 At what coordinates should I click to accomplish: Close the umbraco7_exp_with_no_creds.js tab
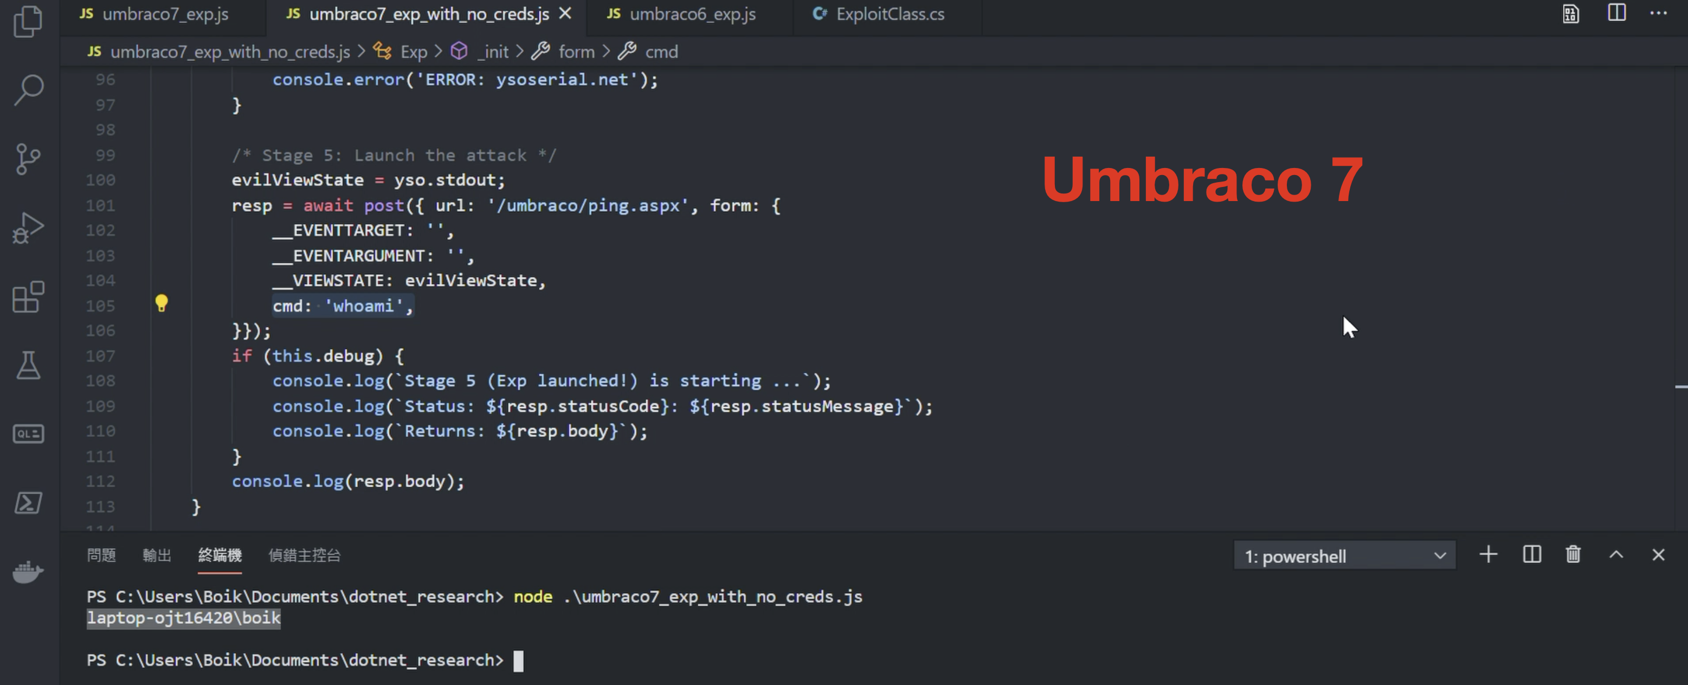pos(565,14)
